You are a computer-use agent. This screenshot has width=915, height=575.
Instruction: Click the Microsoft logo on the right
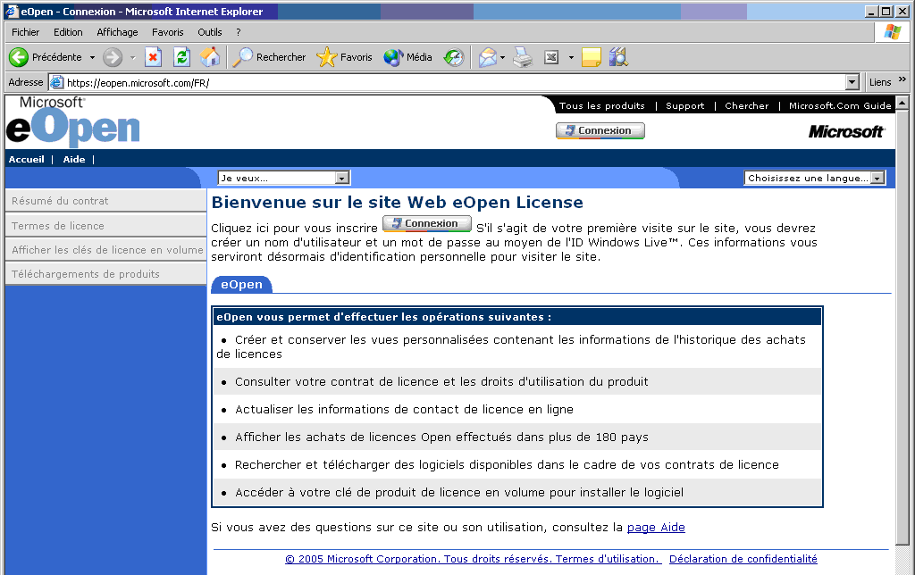(x=846, y=132)
